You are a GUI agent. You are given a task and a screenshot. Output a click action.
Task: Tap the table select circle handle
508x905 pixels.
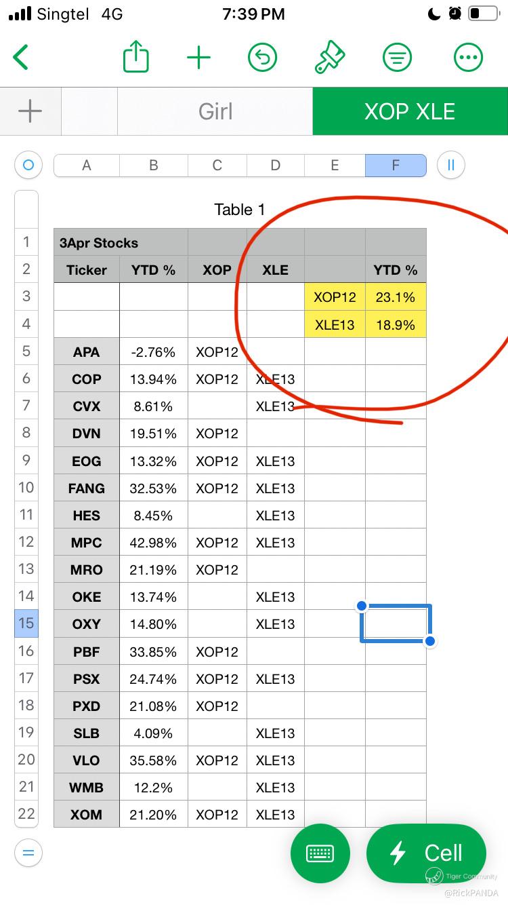(28, 165)
